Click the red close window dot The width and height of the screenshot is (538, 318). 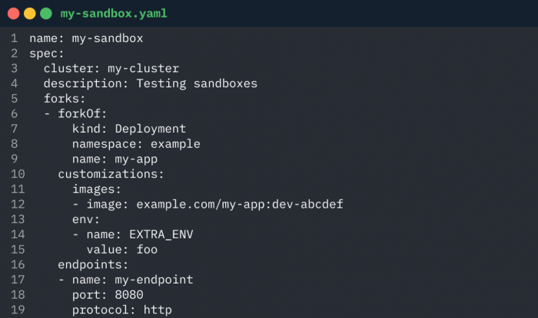click(13, 14)
